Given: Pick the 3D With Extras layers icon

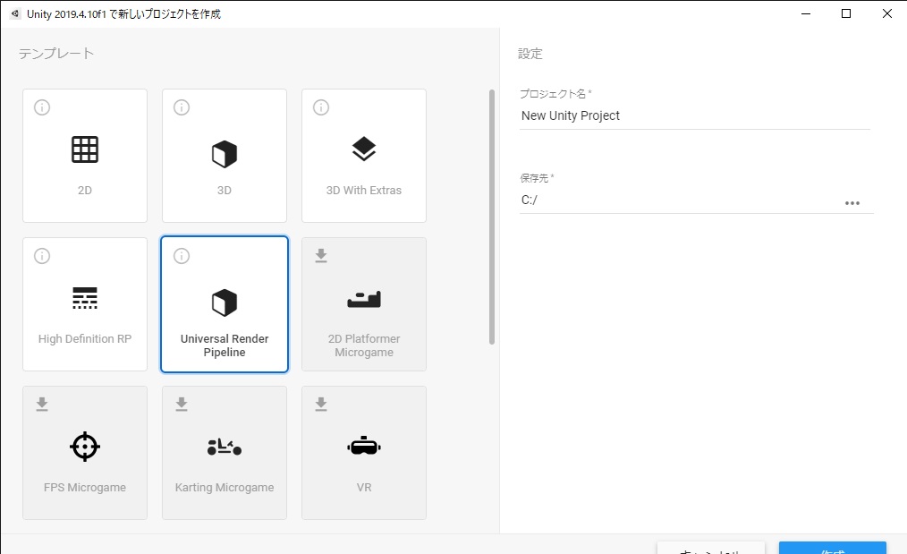Looking at the screenshot, I should 364,149.
